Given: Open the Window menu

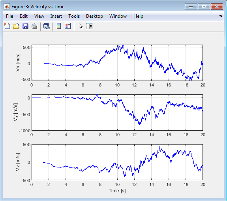Looking at the screenshot, I should coord(118,16).
